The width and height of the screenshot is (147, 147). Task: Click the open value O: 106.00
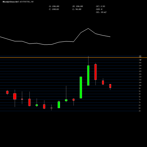click(x=54, y=6)
